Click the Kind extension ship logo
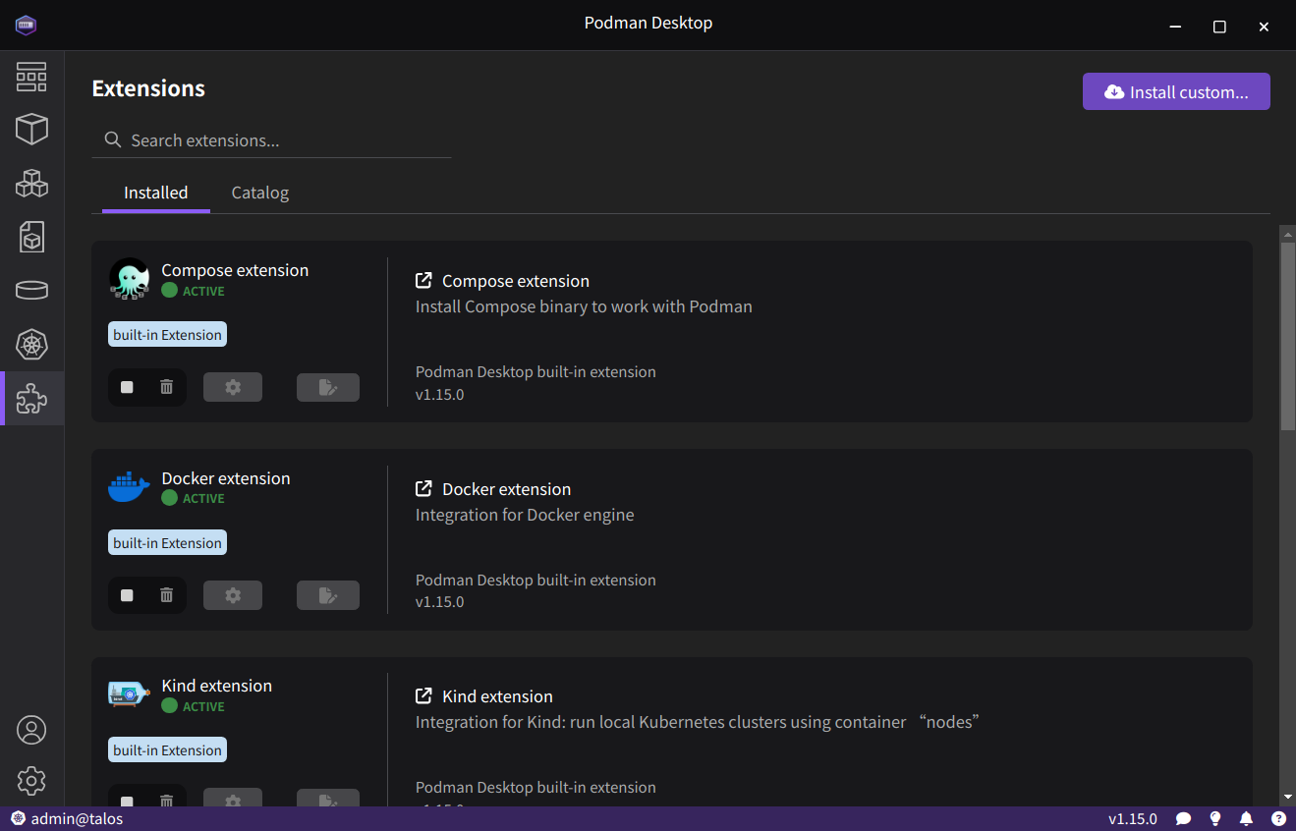 point(129,694)
